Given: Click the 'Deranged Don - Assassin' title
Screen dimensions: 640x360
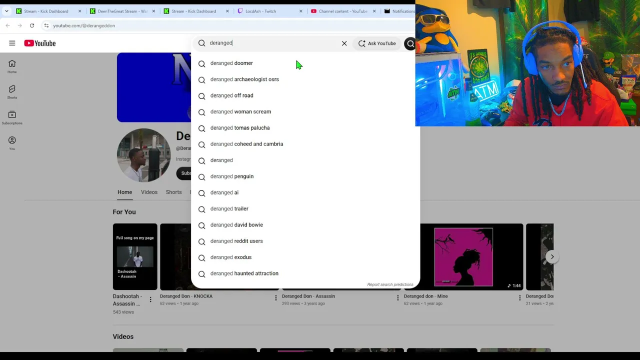Looking at the screenshot, I should (308, 296).
